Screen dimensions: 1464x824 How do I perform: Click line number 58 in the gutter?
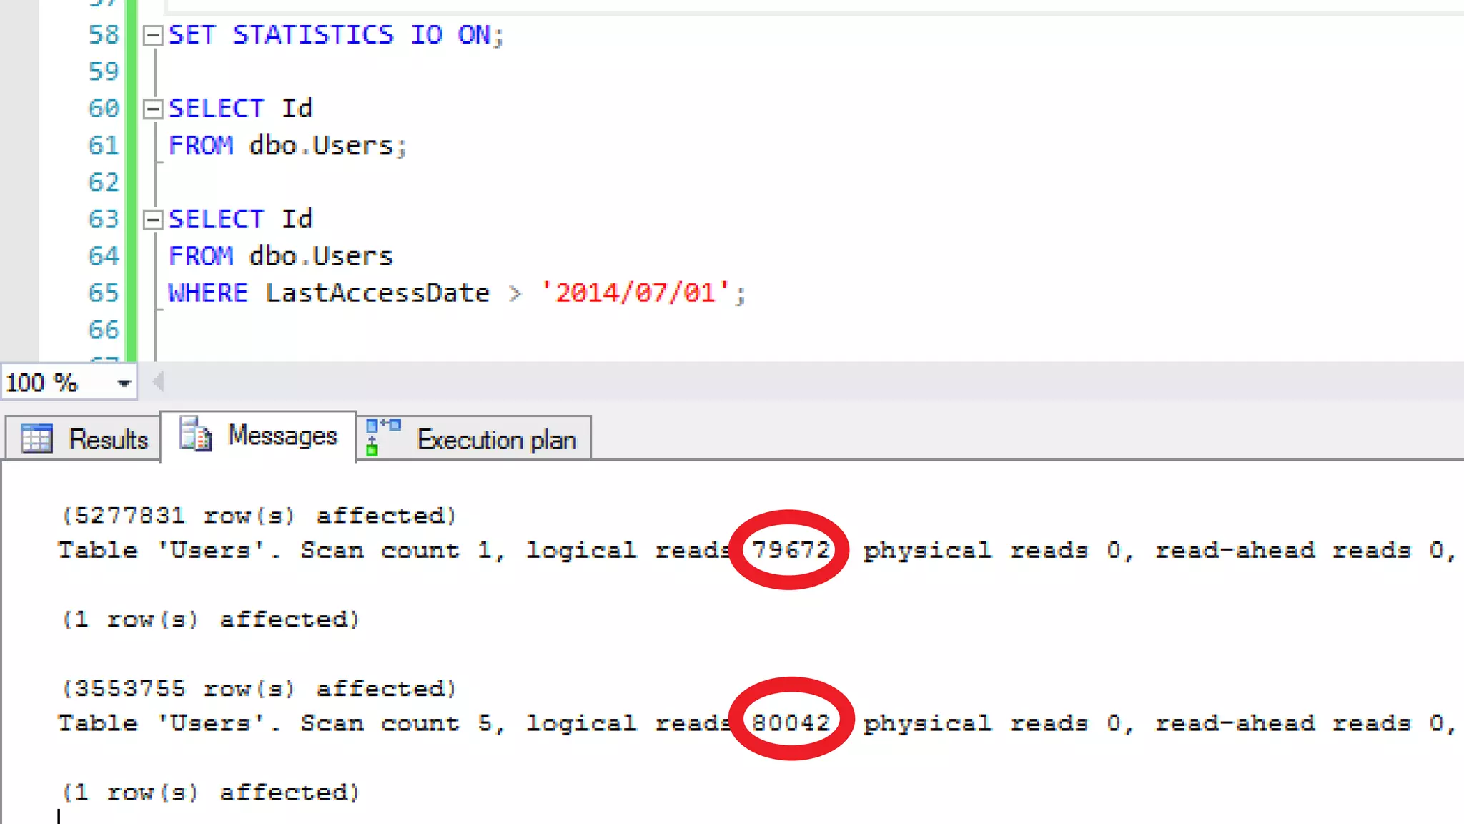pyautogui.click(x=104, y=35)
